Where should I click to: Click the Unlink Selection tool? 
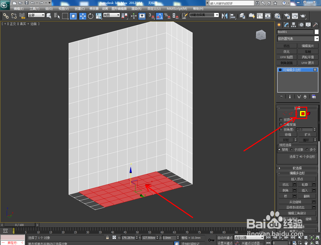click(14, 16)
